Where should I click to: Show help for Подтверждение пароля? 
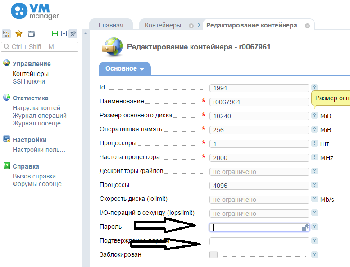pyautogui.click(x=314, y=240)
